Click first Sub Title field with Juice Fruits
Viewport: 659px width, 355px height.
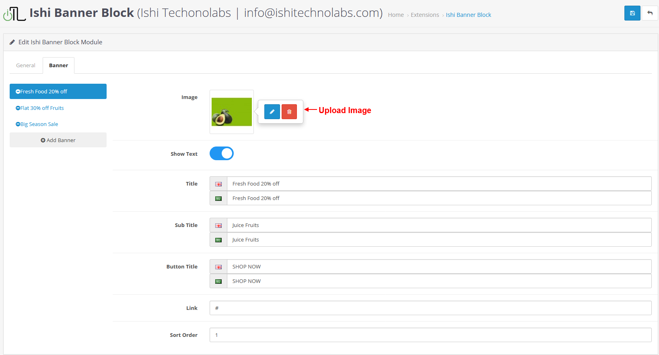(x=439, y=225)
